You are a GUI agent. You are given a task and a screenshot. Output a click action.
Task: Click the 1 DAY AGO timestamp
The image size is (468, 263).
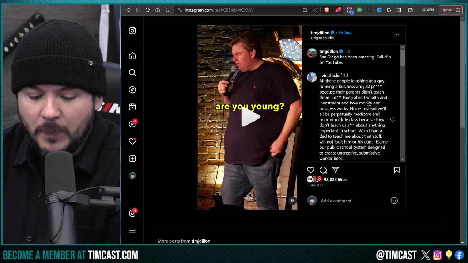pos(315,185)
